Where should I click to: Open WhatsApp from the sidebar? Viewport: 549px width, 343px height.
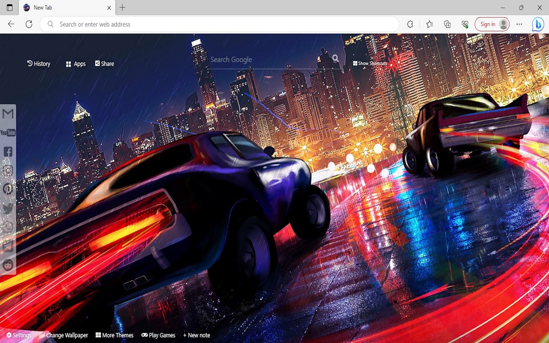[8, 227]
